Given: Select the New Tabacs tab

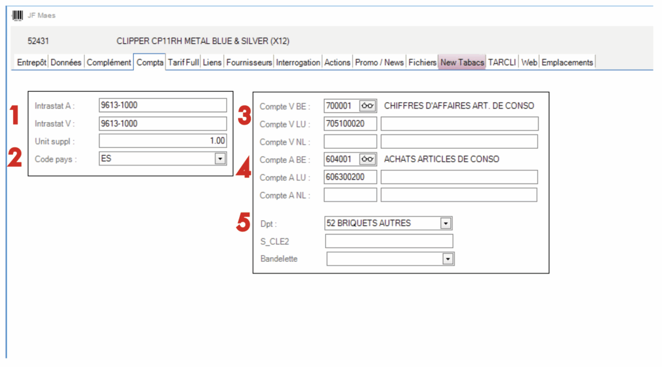Looking at the screenshot, I should coord(462,63).
